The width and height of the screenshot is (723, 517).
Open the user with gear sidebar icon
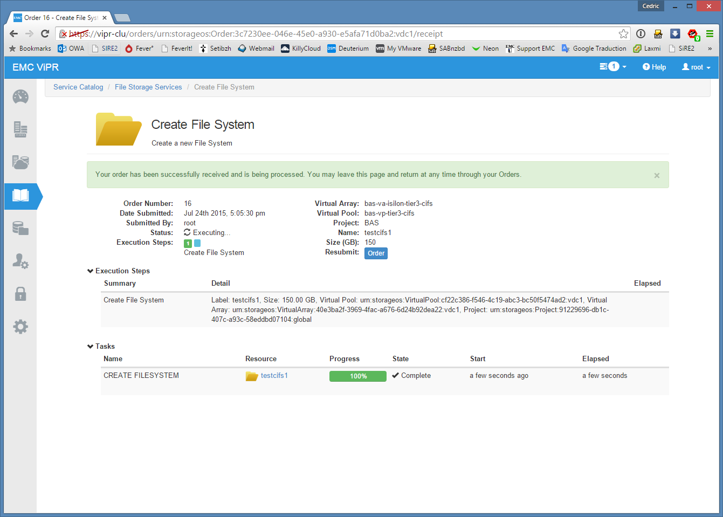(x=20, y=261)
